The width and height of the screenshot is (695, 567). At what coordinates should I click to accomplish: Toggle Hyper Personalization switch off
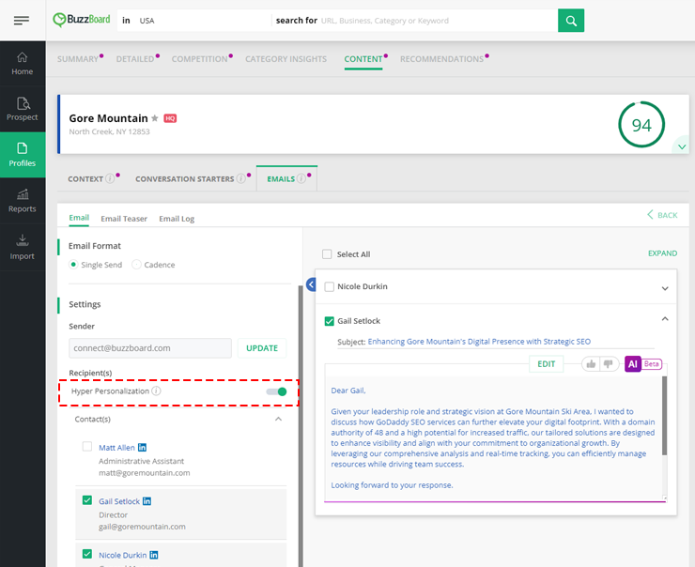click(276, 391)
